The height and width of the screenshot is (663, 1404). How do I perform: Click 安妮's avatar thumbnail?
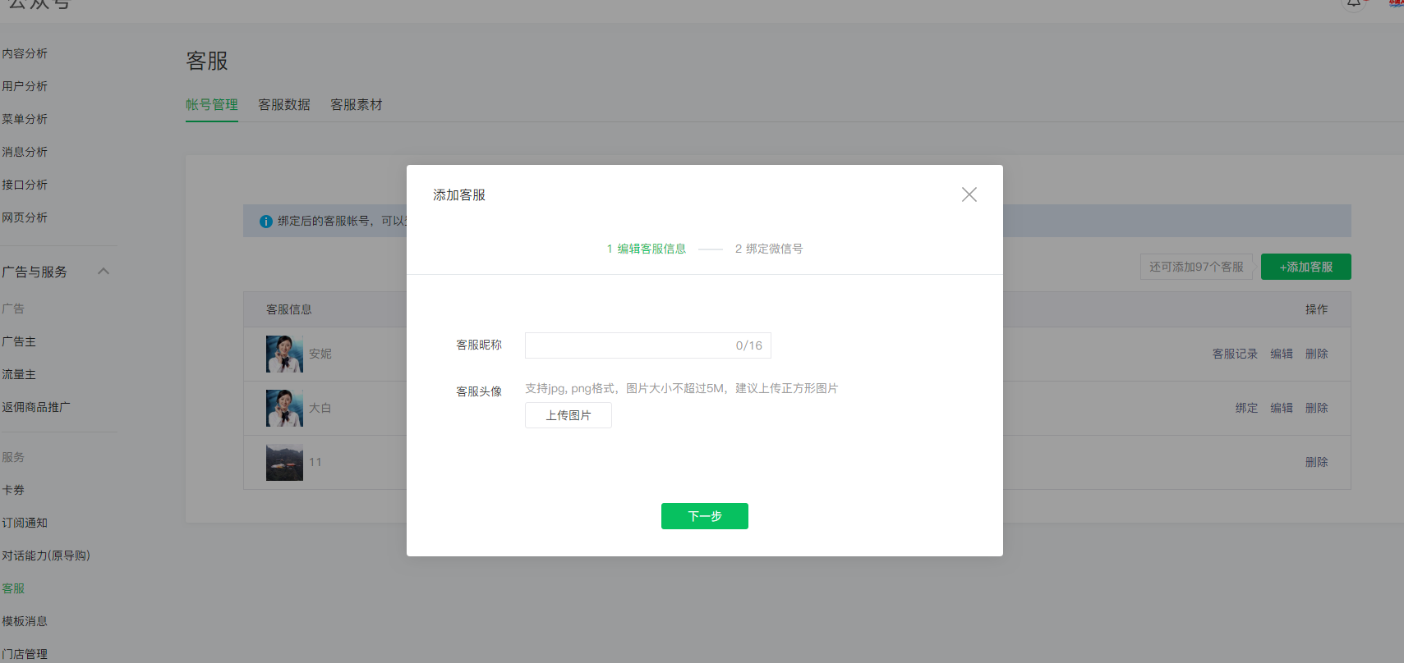[x=284, y=354]
